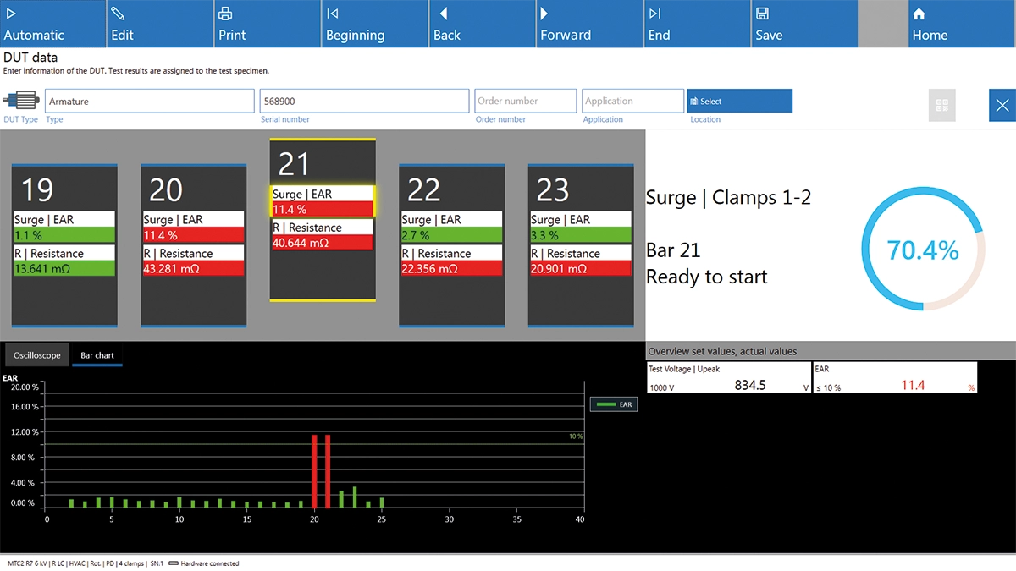Select bar 19 result card
The width and height of the screenshot is (1016, 571).
click(x=64, y=245)
